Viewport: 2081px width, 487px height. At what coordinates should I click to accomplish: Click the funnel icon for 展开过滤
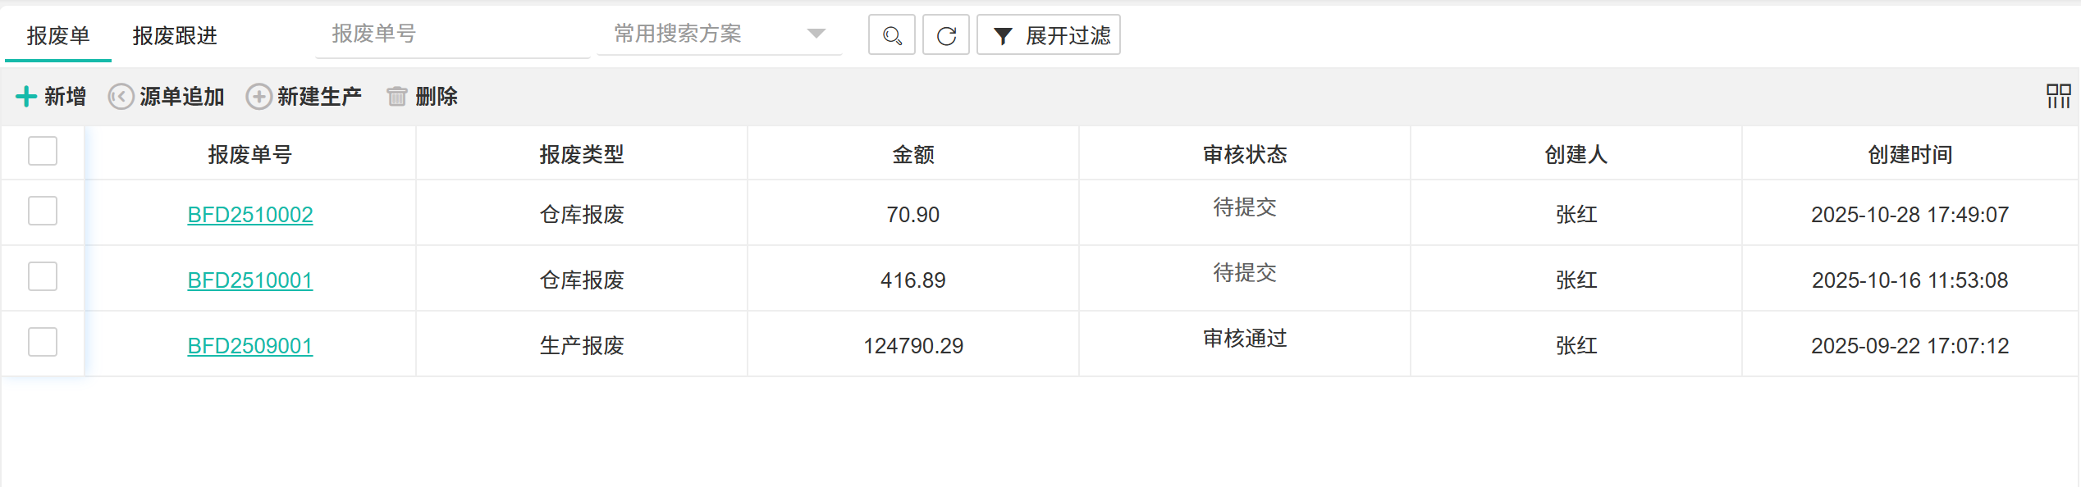point(1003,36)
